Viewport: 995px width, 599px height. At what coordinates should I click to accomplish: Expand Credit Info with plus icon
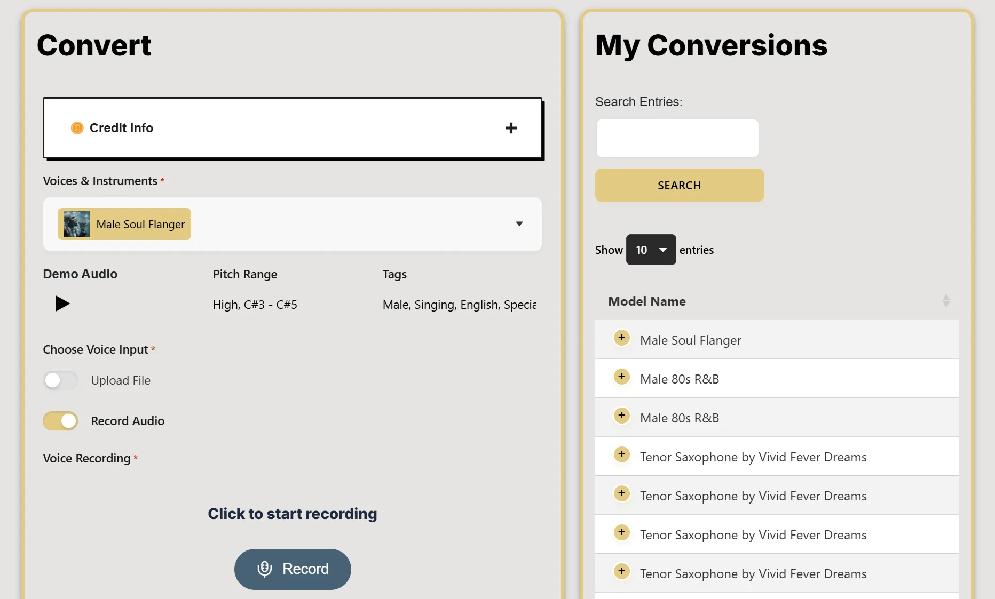pos(511,128)
